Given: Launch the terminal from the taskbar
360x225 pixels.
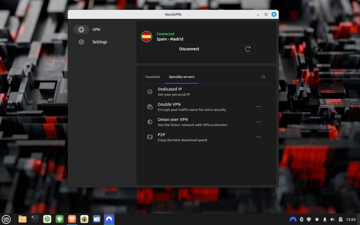Looking at the screenshot, I should coord(35,219).
